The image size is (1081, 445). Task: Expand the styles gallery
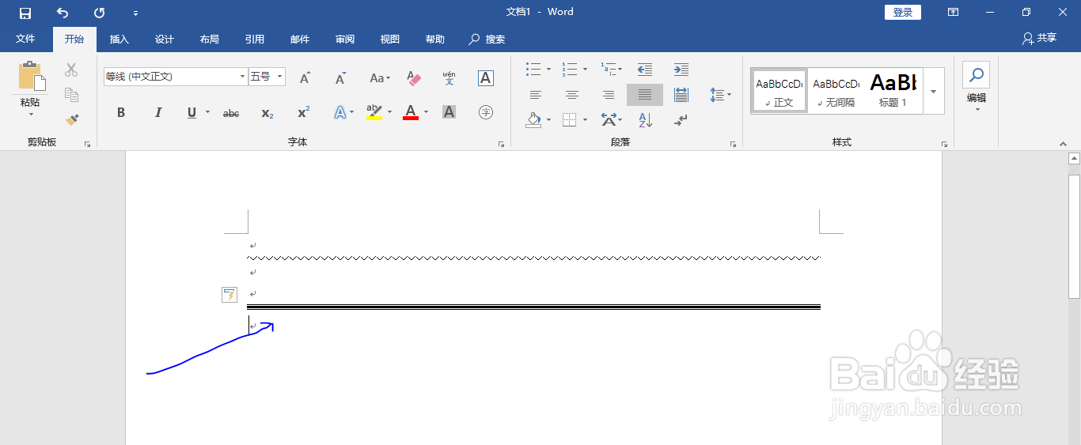[x=934, y=91]
